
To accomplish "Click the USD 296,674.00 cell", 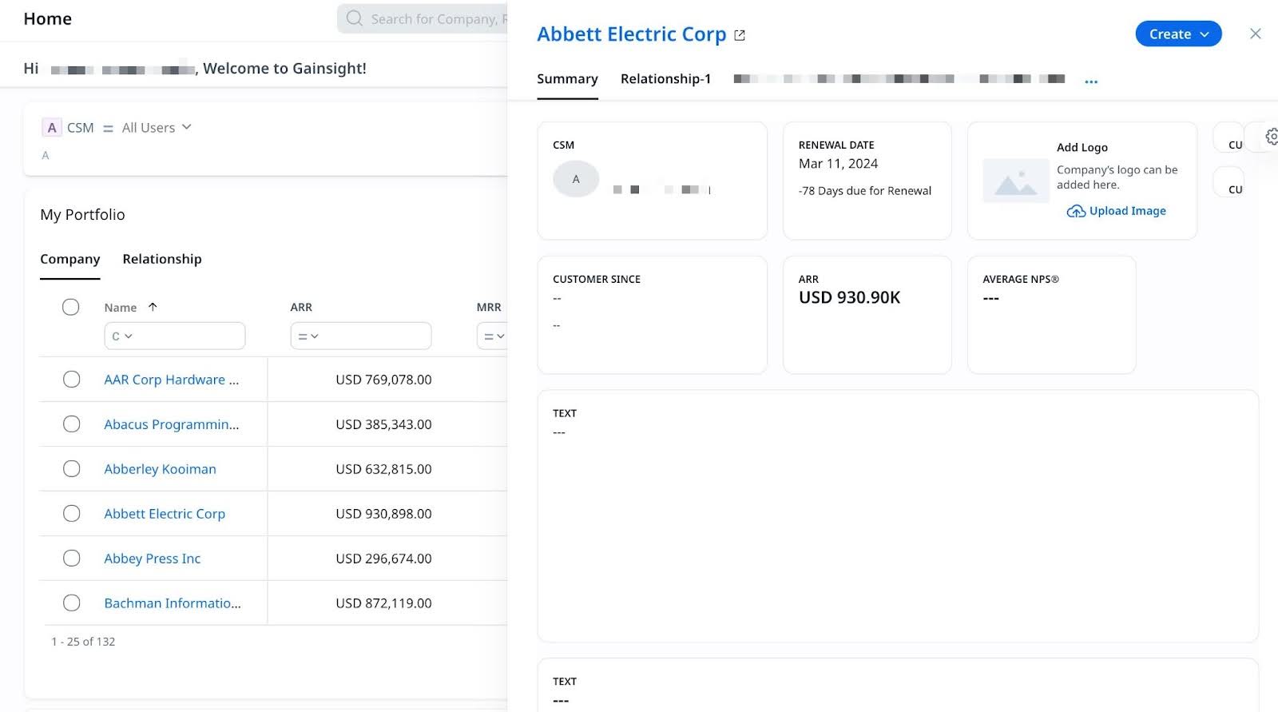I will click(x=383, y=559).
